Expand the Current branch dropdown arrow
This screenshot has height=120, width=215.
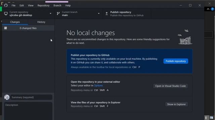98,14
